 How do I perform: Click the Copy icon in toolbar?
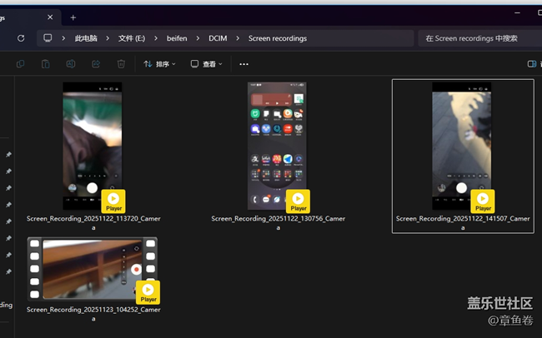coord(21,64)
